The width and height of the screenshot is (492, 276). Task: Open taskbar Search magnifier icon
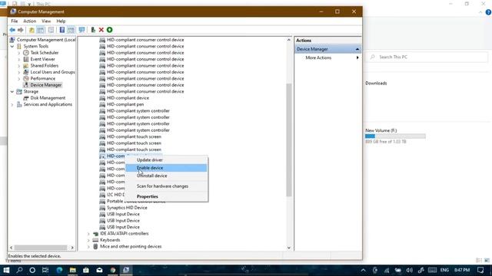(x=19, y=270)
